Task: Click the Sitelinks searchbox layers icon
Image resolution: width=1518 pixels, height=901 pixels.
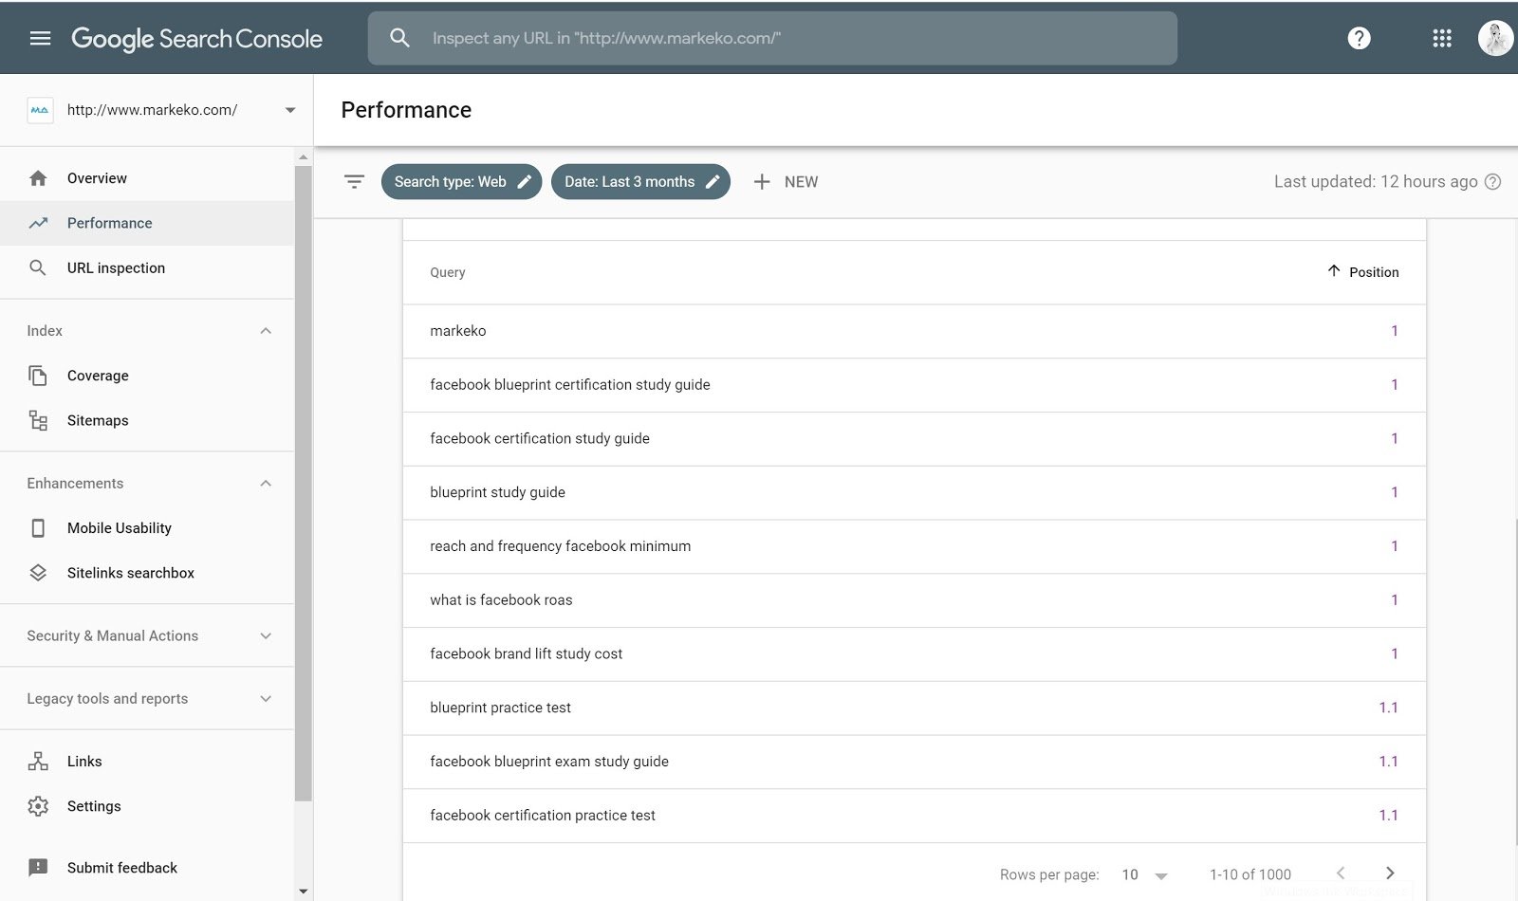Action: (38, 573)
